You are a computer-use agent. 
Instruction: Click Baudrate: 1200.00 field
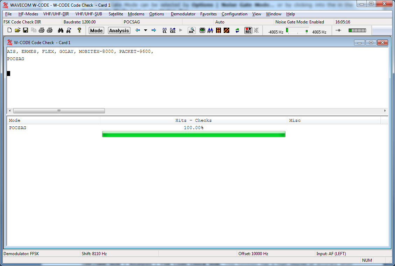click(x=92, y=22)
